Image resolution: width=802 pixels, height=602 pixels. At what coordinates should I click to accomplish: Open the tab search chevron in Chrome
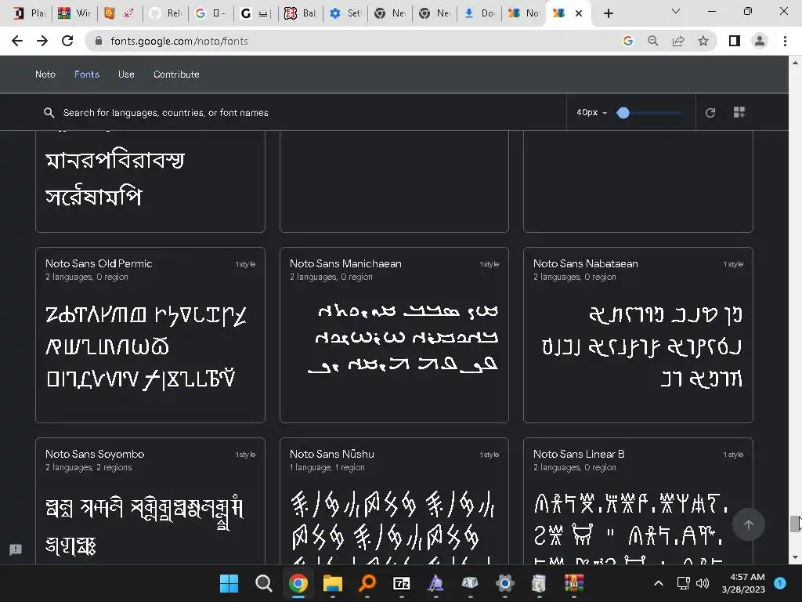676,11
